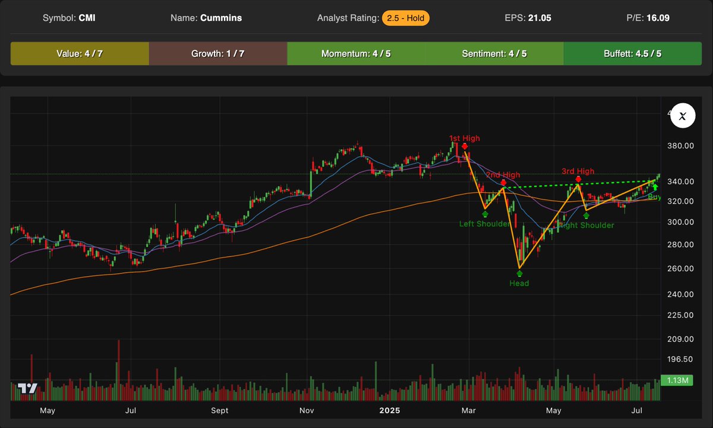Click the leftmost May label on time axis
713x428 pixels.
pyautogui.click(x=48, y=411)
